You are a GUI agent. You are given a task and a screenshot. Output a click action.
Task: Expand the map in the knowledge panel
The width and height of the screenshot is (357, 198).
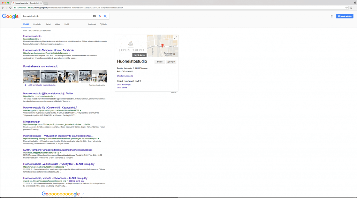175,37
